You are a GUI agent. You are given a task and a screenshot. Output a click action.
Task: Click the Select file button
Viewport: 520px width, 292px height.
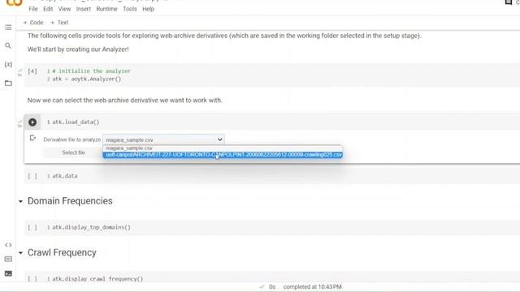coord(73,152)
